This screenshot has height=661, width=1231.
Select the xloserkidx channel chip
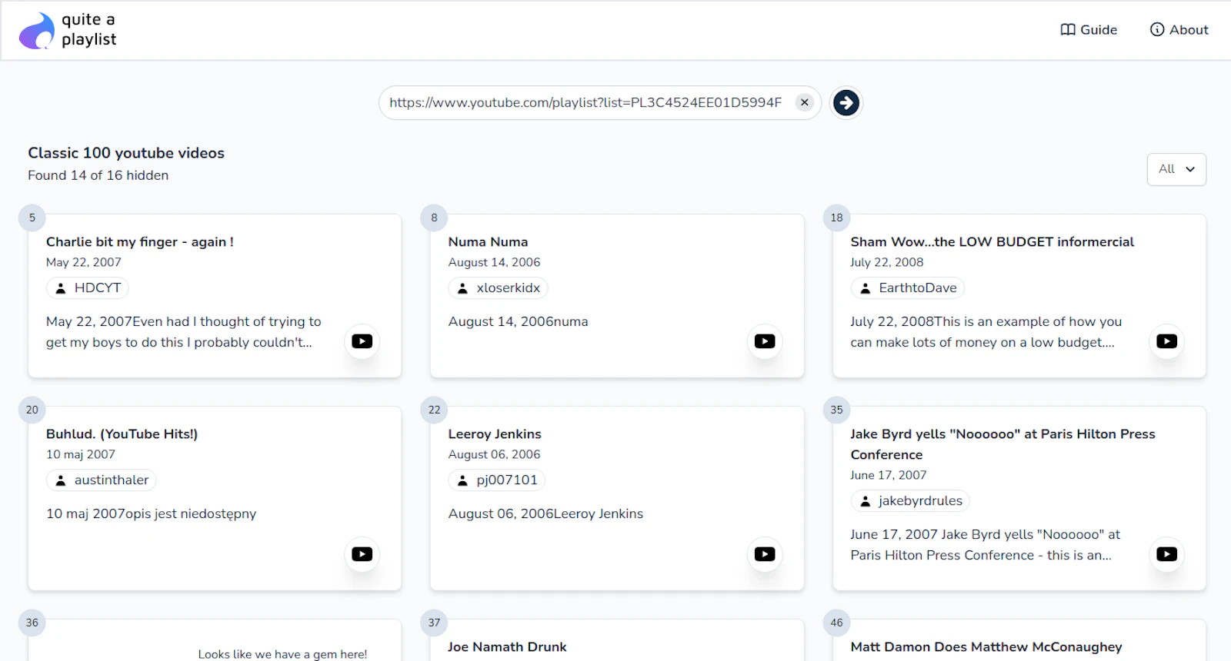498,288
